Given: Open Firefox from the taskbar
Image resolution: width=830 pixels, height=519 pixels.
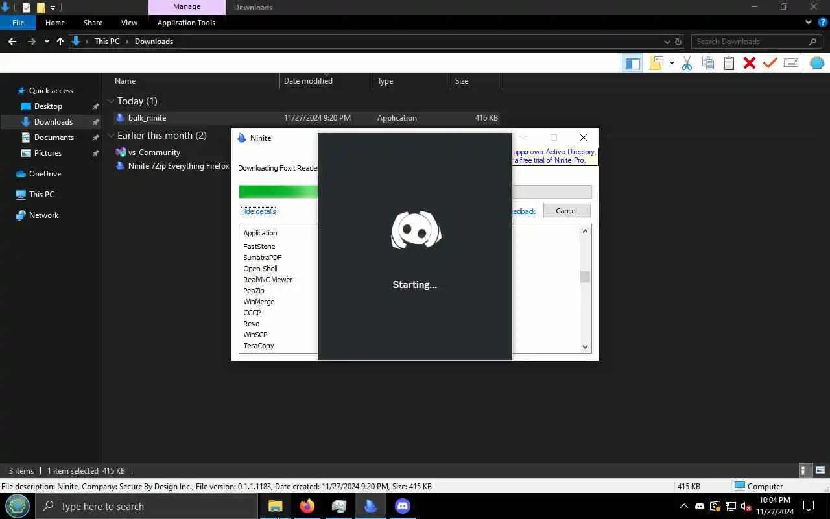Looking at the screenshot, I should pyautogui.click(x=307, y=506).
